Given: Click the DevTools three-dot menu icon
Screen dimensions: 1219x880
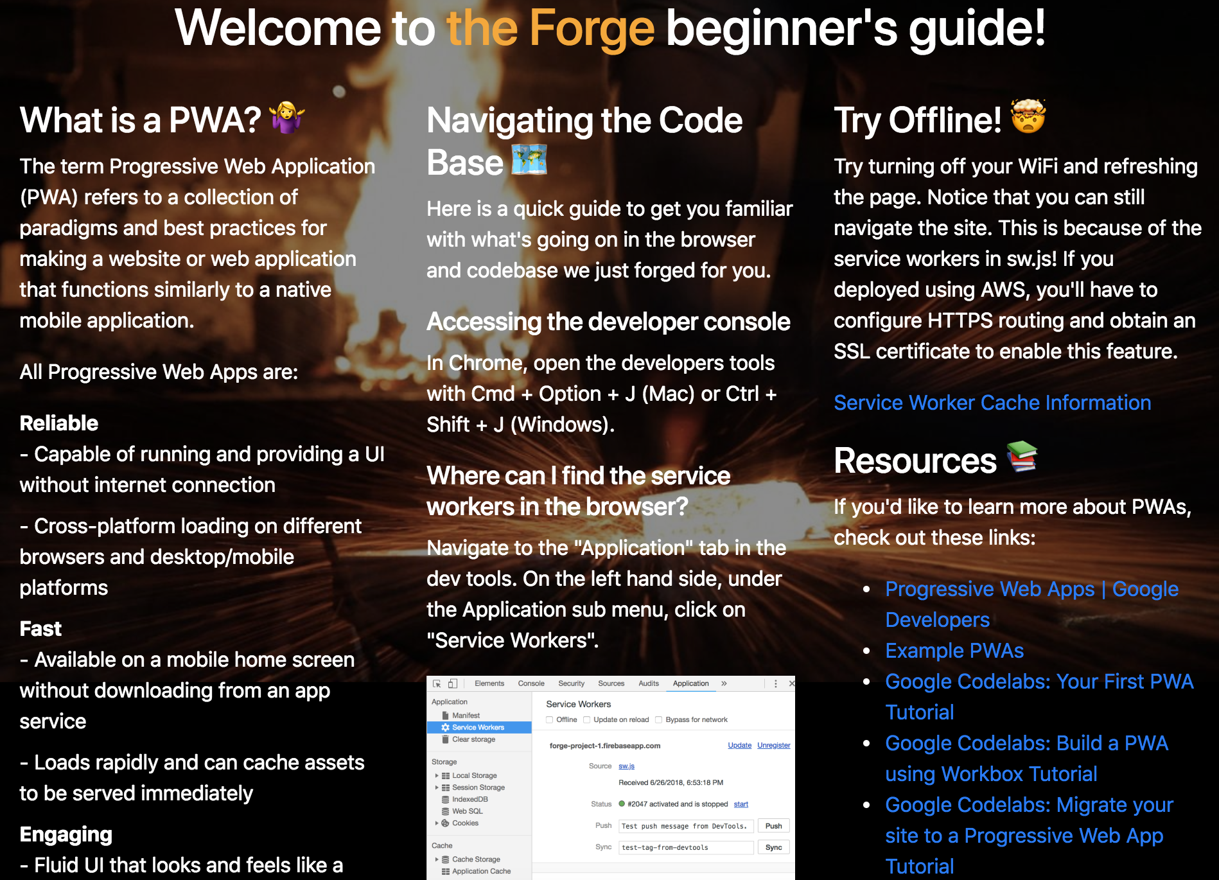Looking at the screenshot, I should point(775,683).
